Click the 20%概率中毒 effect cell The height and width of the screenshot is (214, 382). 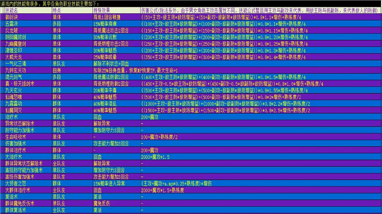point(106,90)
